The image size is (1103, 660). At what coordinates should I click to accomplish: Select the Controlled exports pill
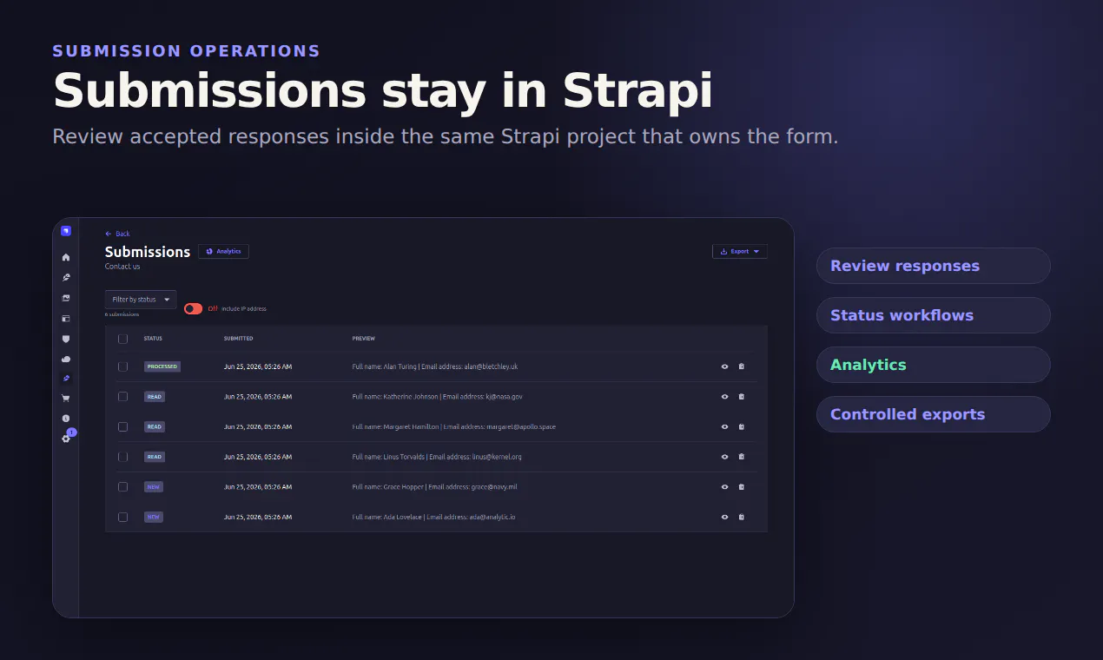tap(934, 414)
